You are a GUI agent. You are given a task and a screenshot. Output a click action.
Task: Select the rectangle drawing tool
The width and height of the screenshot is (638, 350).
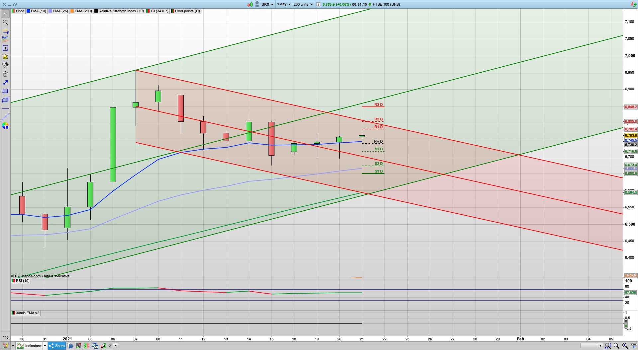(x=5, y=91)
